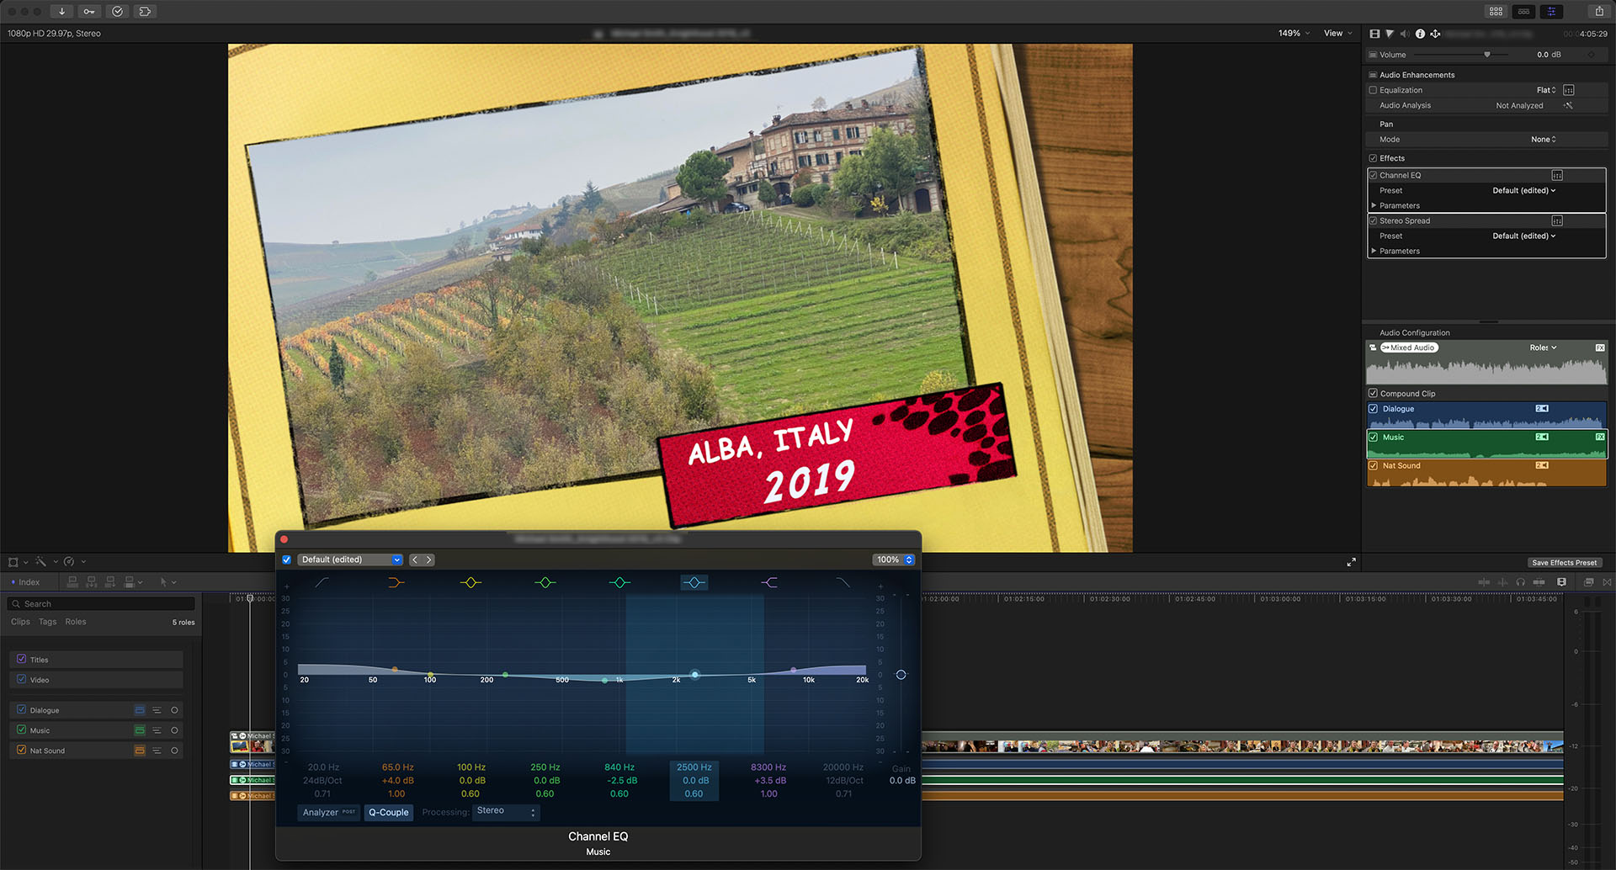This screenshot has height=870, width=1616.
Task: Open the Share export icon
Action: click(1599, 11)
